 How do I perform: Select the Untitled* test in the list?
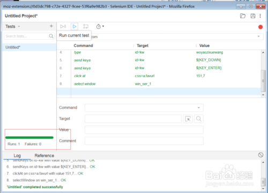(x=29, y=47)
